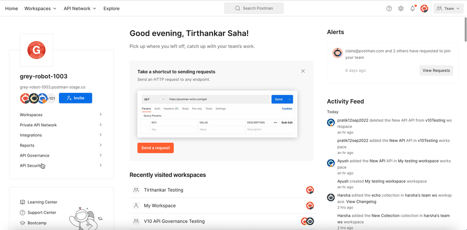Click avatar on My Workspace row
The height and width of the screenshot is (230, 467).
[310, 206]
